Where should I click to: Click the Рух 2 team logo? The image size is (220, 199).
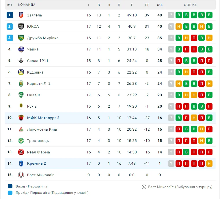coord(20,106)
